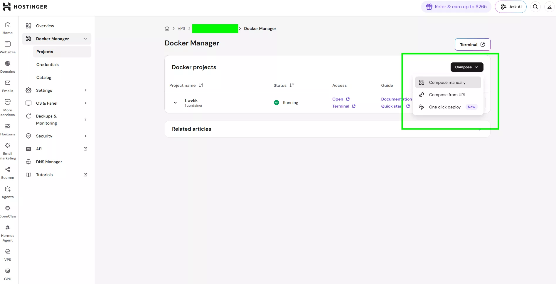Expand the OS & Panel section
Viewport: 556px width, 284px height.
[57, 103]
